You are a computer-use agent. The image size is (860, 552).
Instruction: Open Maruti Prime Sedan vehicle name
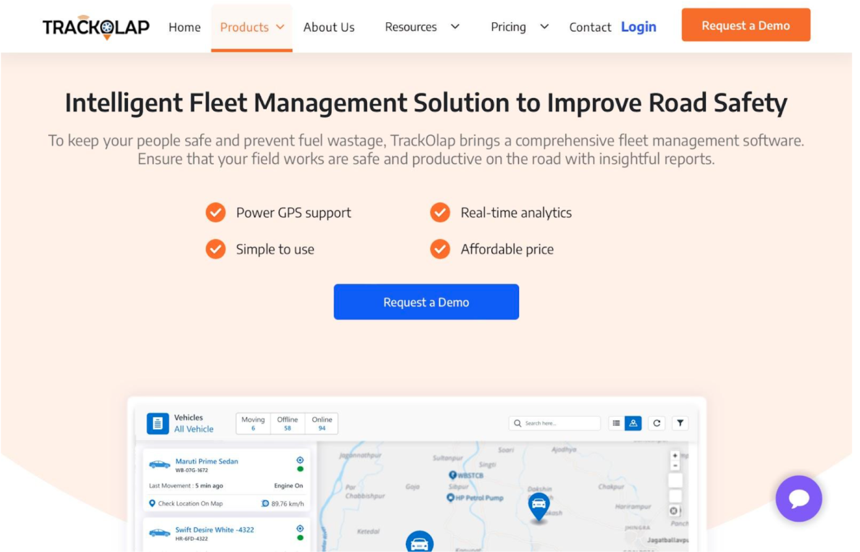[x=206, y=461]
